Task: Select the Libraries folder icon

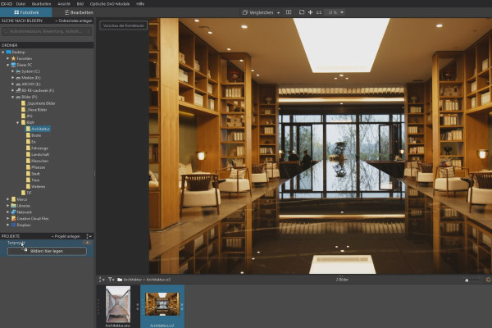Action: pyautogui.click(x=13, y=206)
